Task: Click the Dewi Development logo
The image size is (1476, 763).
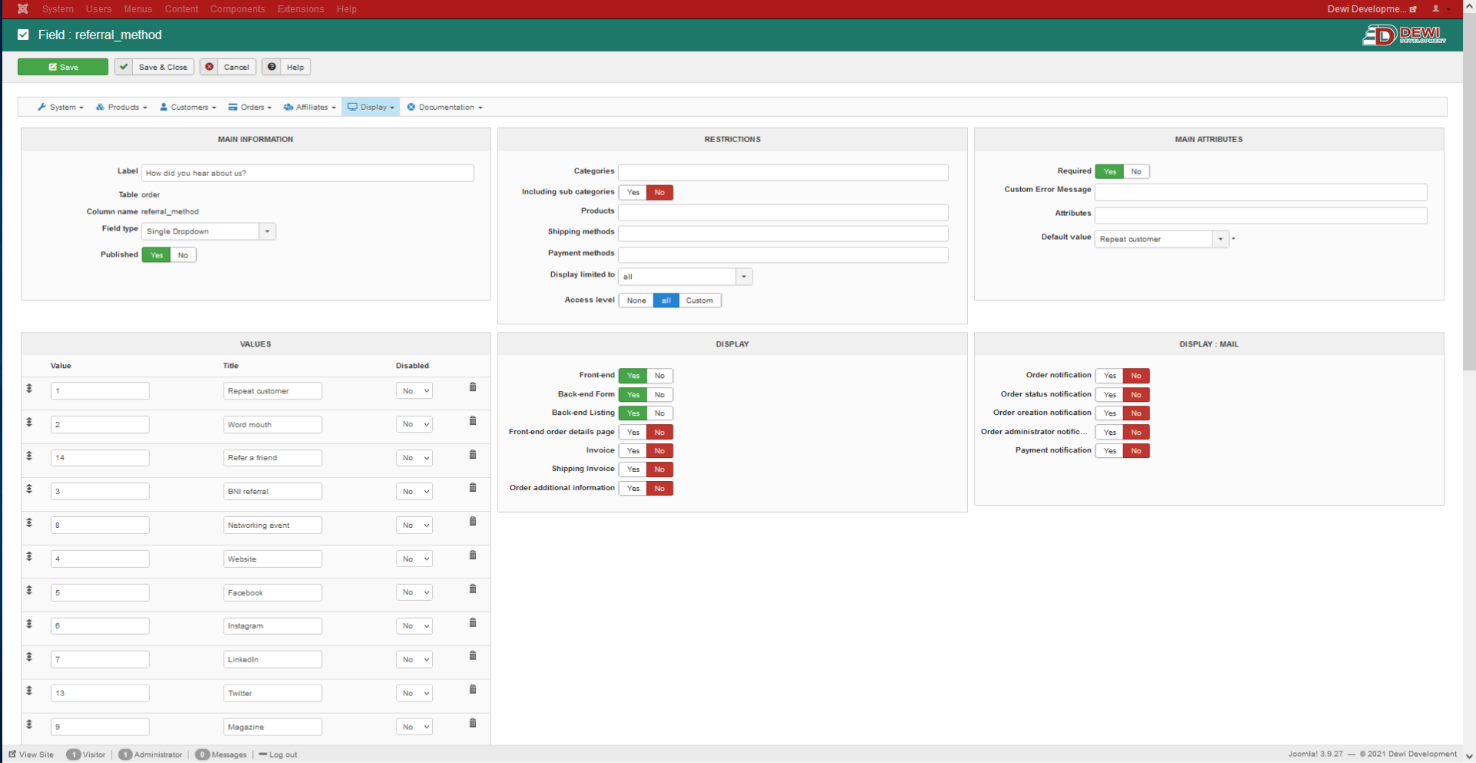Action: tap(1405, 35)
